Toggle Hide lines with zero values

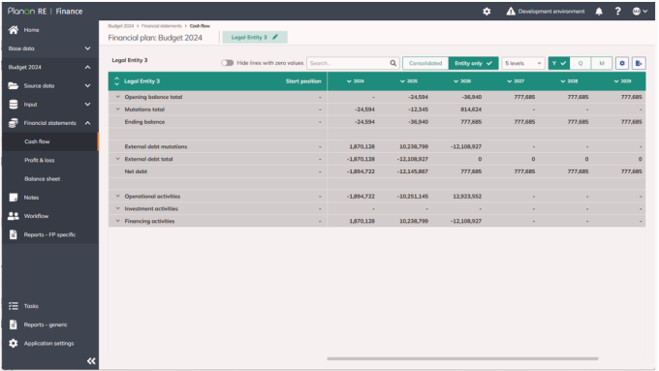click(228, 63)
